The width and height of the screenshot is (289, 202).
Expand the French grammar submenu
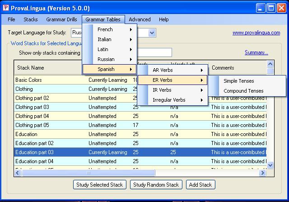(109, 29)
